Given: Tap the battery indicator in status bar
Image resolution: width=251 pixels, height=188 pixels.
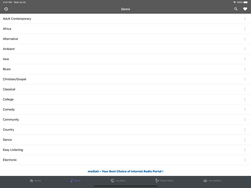Looking at the screenshot, I should 246,2.
